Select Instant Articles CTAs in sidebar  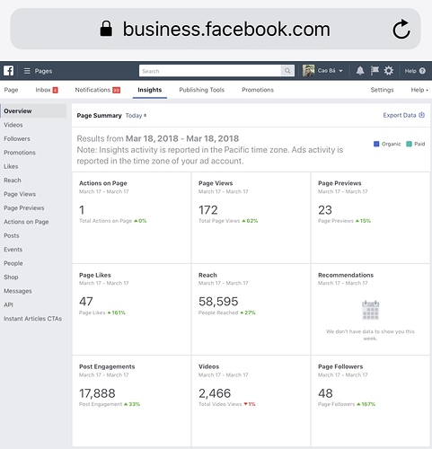pyautogui.click(x=33, y=319)
